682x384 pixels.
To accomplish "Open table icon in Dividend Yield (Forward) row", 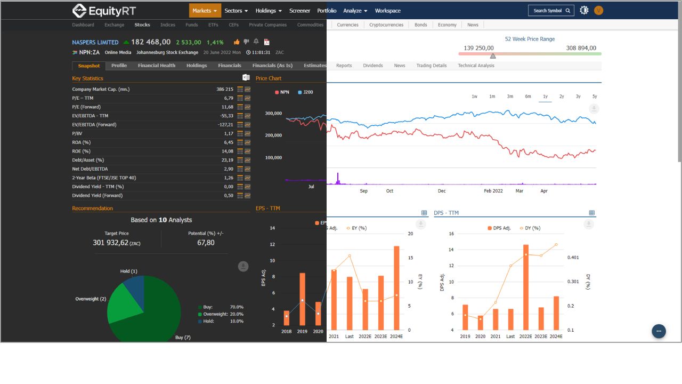I will click(240, 195).
